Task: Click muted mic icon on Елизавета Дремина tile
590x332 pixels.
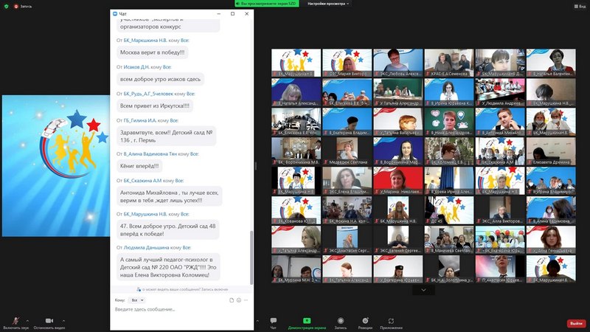Action: point(530,162)
